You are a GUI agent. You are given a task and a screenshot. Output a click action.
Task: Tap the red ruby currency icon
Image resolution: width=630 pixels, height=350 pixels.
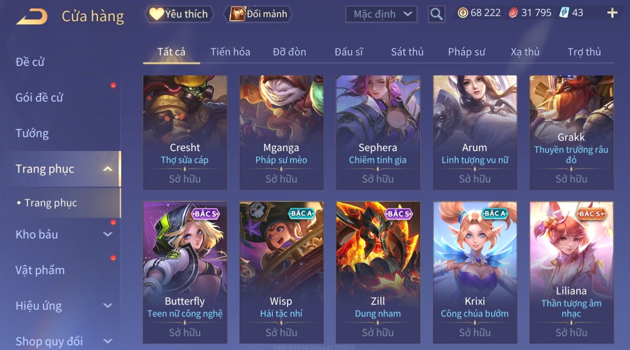coord(513,13)
